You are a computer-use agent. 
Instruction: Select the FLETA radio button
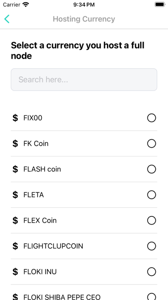tap(152, 195)
